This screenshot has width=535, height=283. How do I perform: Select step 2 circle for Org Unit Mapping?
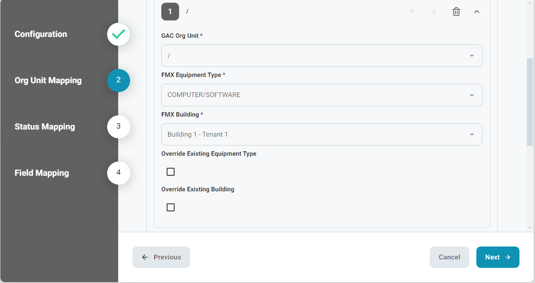[119, 81]
